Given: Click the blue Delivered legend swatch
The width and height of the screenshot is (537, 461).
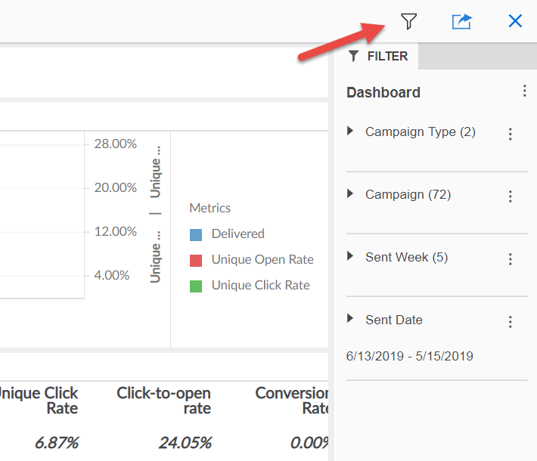Looking at the screenshot, I should tap(196, 235).
